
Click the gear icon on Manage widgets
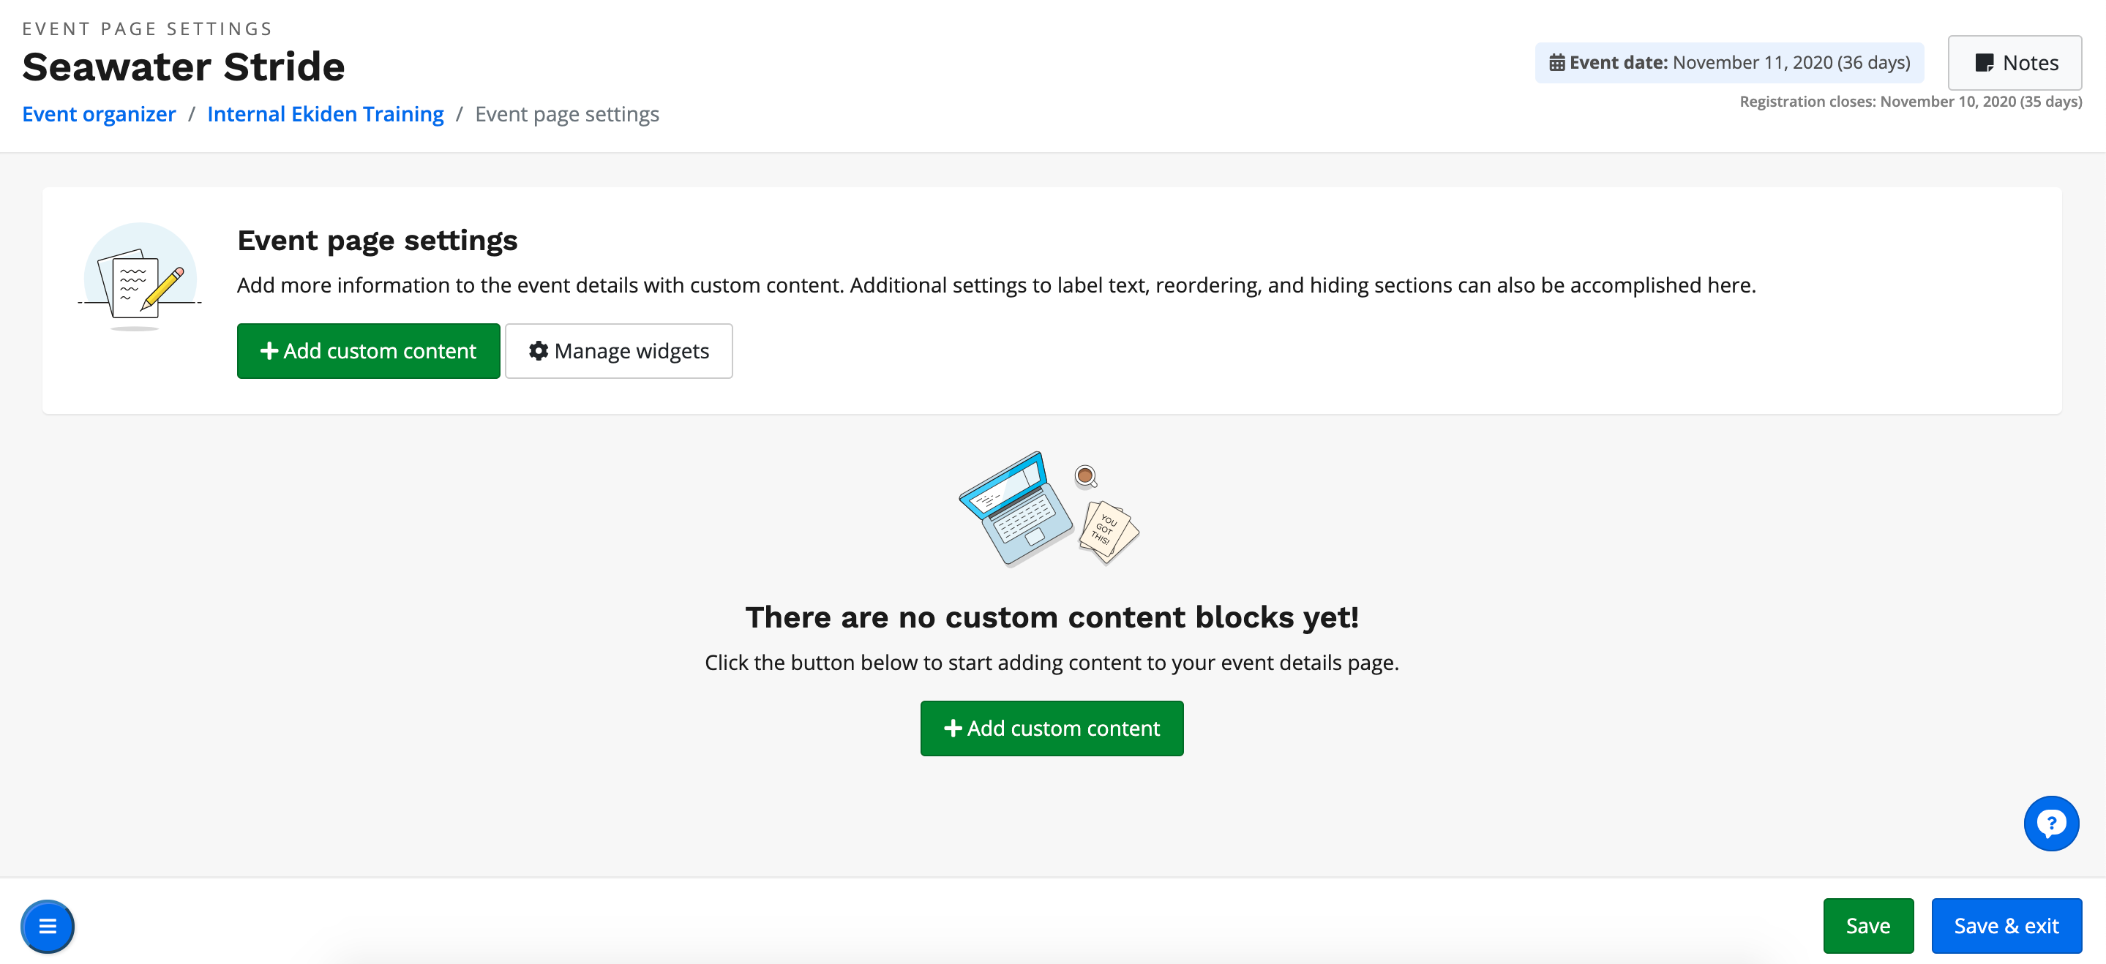[x=538, y=351]
